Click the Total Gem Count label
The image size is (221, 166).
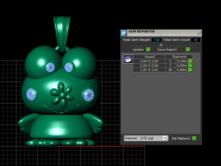coord(176,40)
